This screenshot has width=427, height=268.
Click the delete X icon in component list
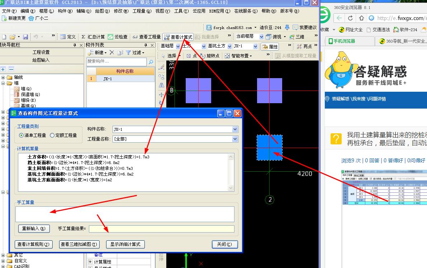[112, 52]
